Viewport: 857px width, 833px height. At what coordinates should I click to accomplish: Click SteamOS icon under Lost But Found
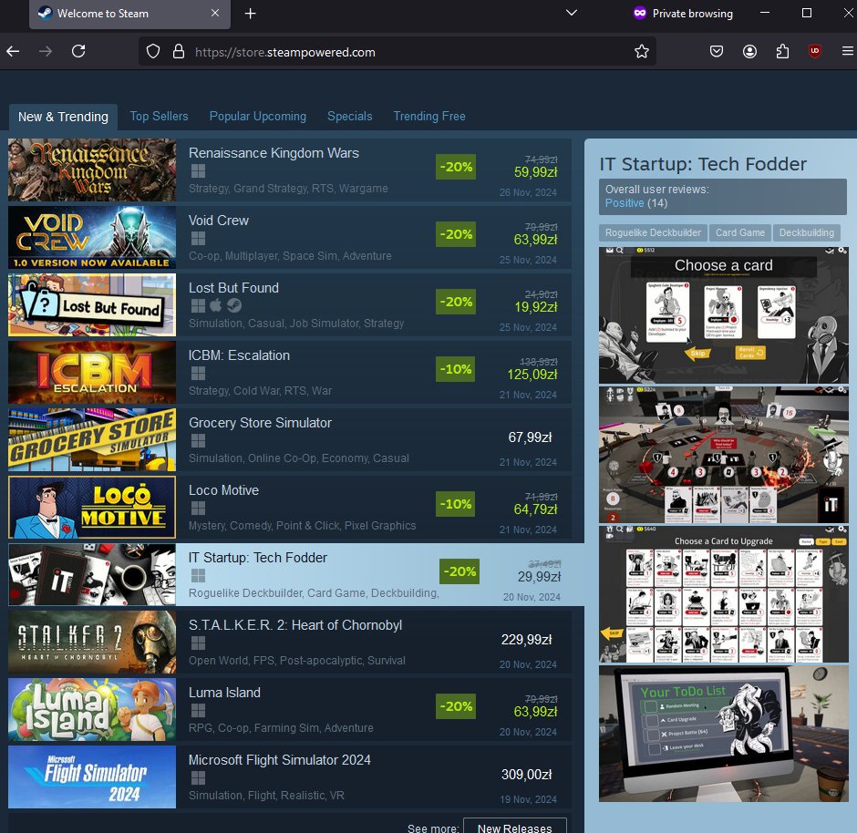coord(234,305)
